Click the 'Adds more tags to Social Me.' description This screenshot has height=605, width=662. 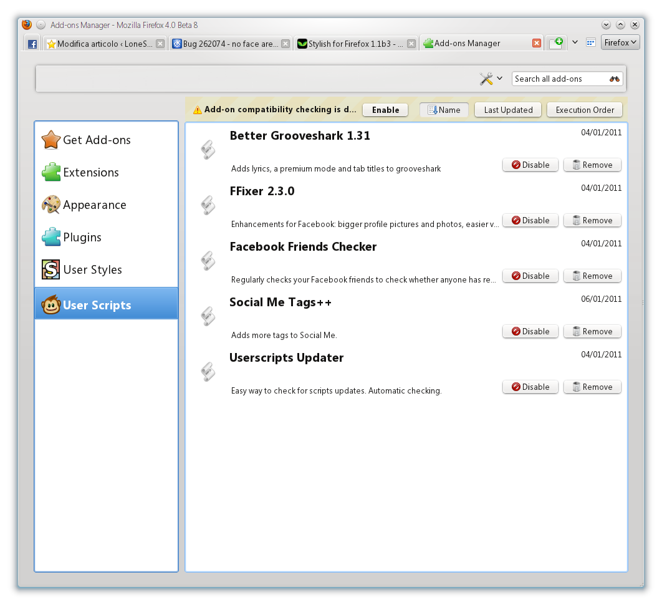pyautogui.click(x=284, y=335)
